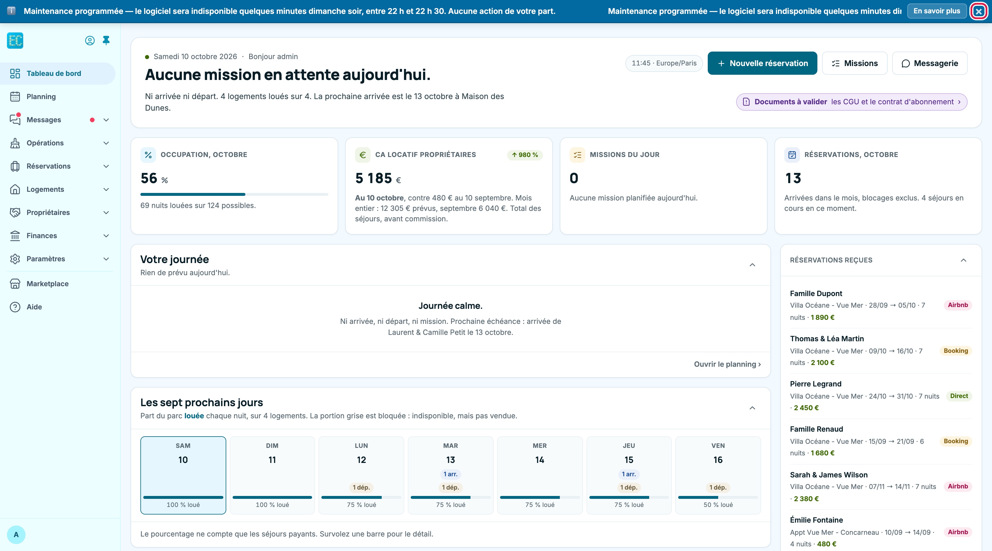Toggle the sidebar pin icon
This screenshot has width=992, height=551.
pyautogui.click(x=106, y=40)
